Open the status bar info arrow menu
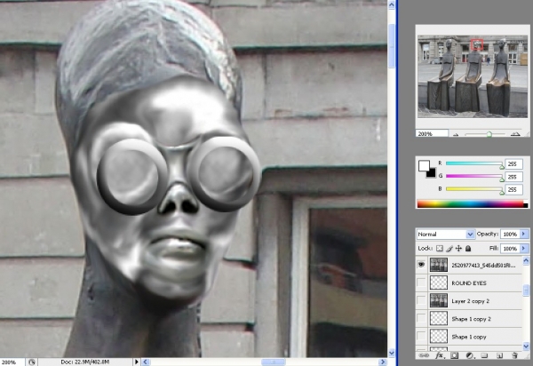Image resolution: width=533 pixels, height=366 pixels. coord(137,362)
